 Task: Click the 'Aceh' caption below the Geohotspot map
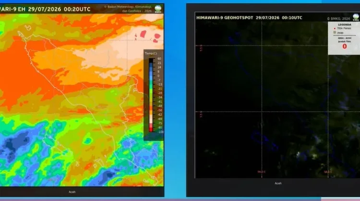278,183
